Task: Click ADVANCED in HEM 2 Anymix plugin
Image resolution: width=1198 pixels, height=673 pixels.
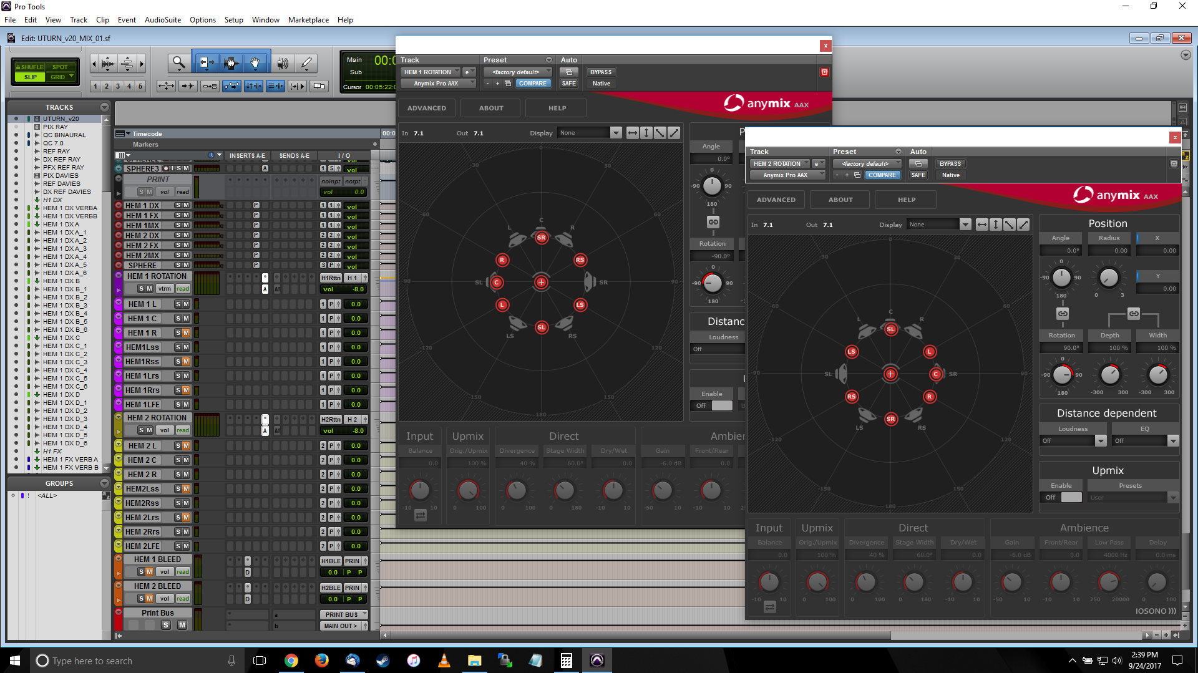Action: 776,200
